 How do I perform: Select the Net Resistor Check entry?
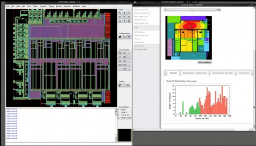[141, 49]
